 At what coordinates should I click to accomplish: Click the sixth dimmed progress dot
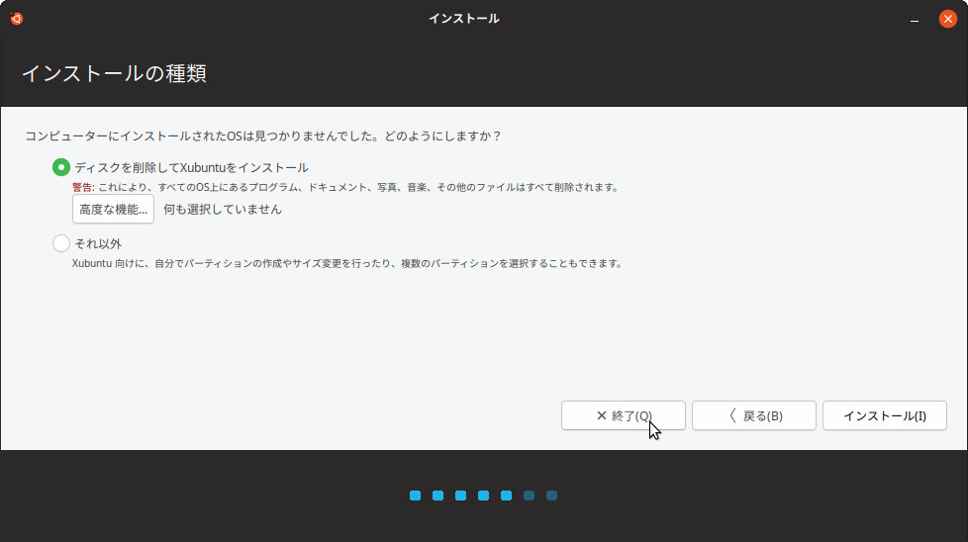tap(529, 496)
